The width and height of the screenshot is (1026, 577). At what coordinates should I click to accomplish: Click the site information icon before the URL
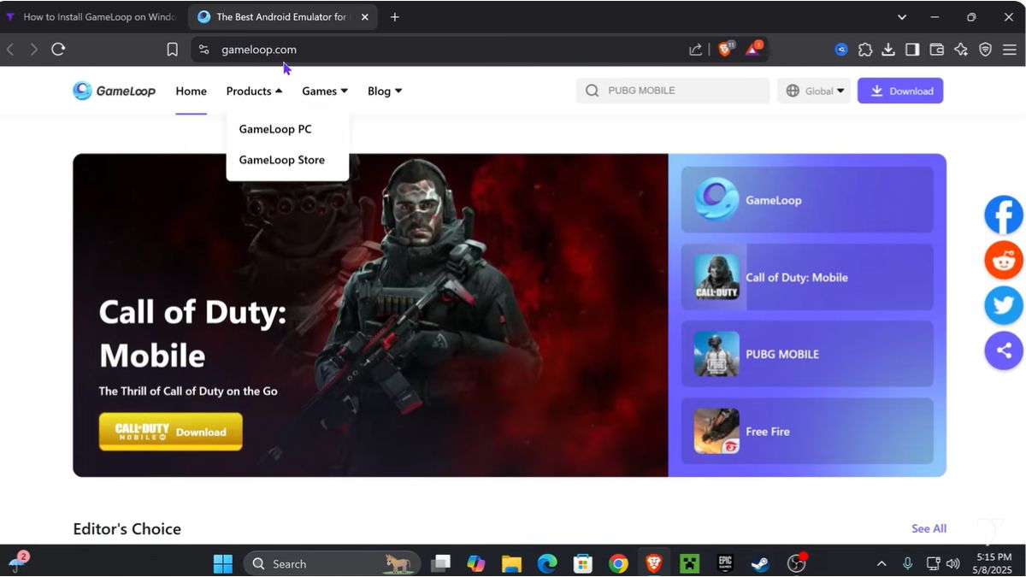point(203,50)
